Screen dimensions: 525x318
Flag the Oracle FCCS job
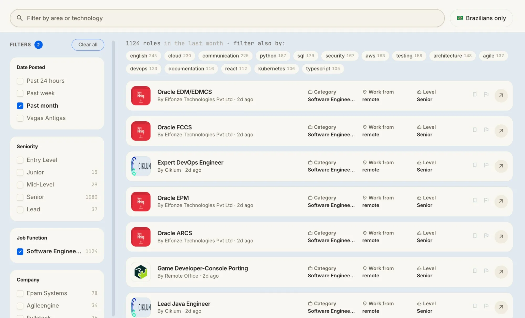[x=486, y=130]
